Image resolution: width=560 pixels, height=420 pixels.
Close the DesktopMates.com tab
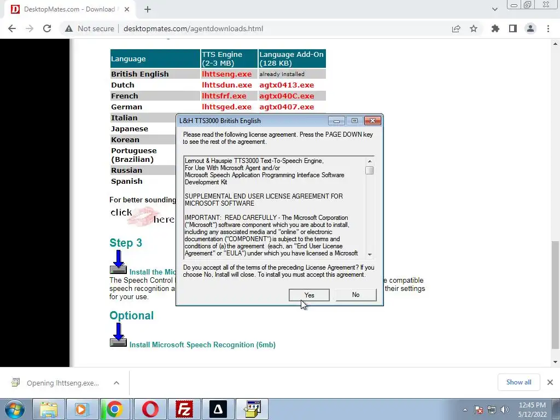pyautogui.click(x=127, y=9)
